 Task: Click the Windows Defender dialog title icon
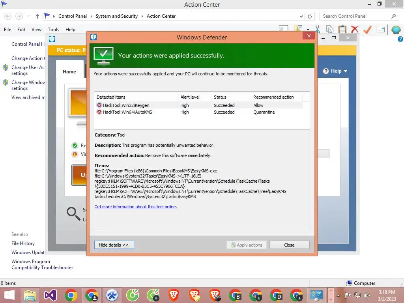click(94, 37)
